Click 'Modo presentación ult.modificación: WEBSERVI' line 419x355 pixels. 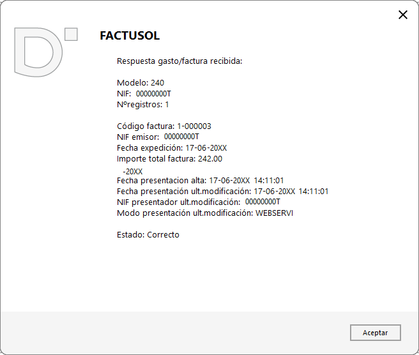pos(204,213)
